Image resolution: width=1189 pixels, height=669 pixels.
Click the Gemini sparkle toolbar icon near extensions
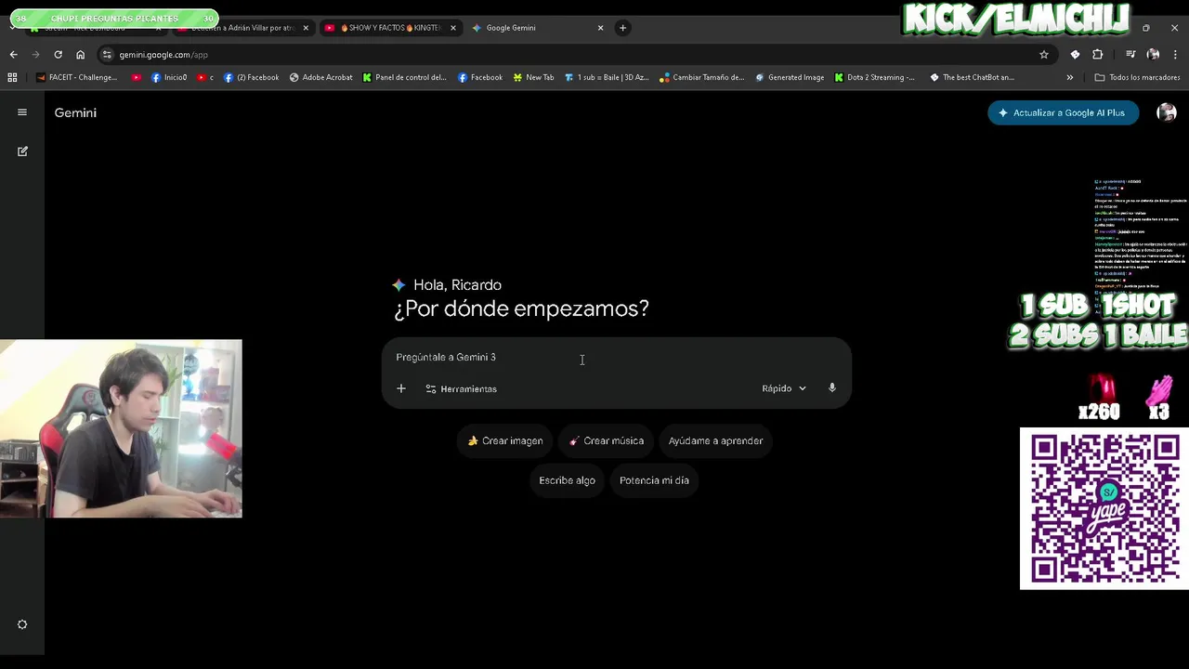click(x=1075, y=55)
